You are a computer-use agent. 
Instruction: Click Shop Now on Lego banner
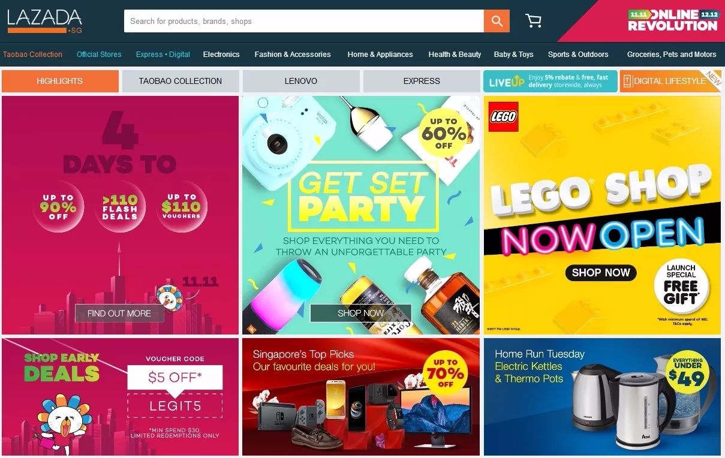tap(601, 272)
